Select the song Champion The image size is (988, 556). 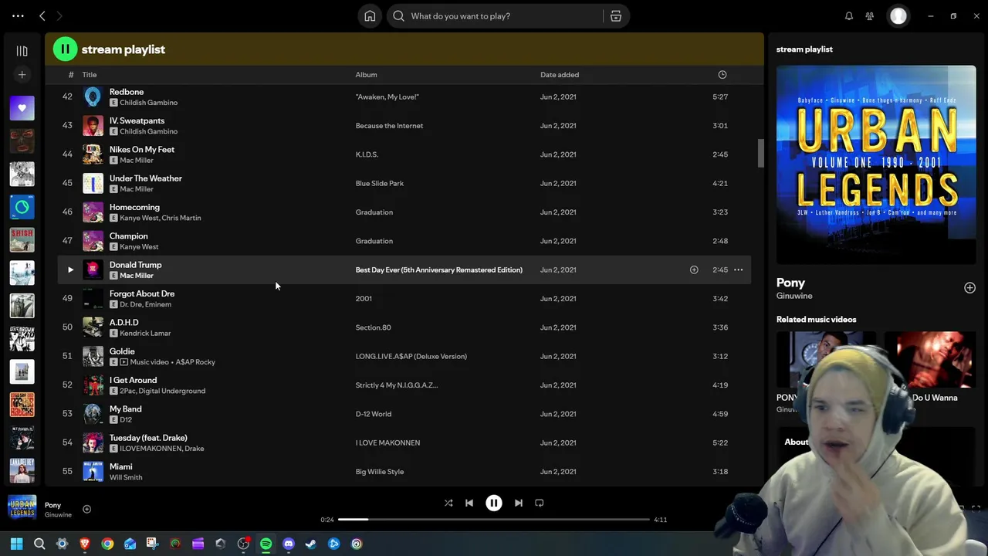click(x=128, y=236)
